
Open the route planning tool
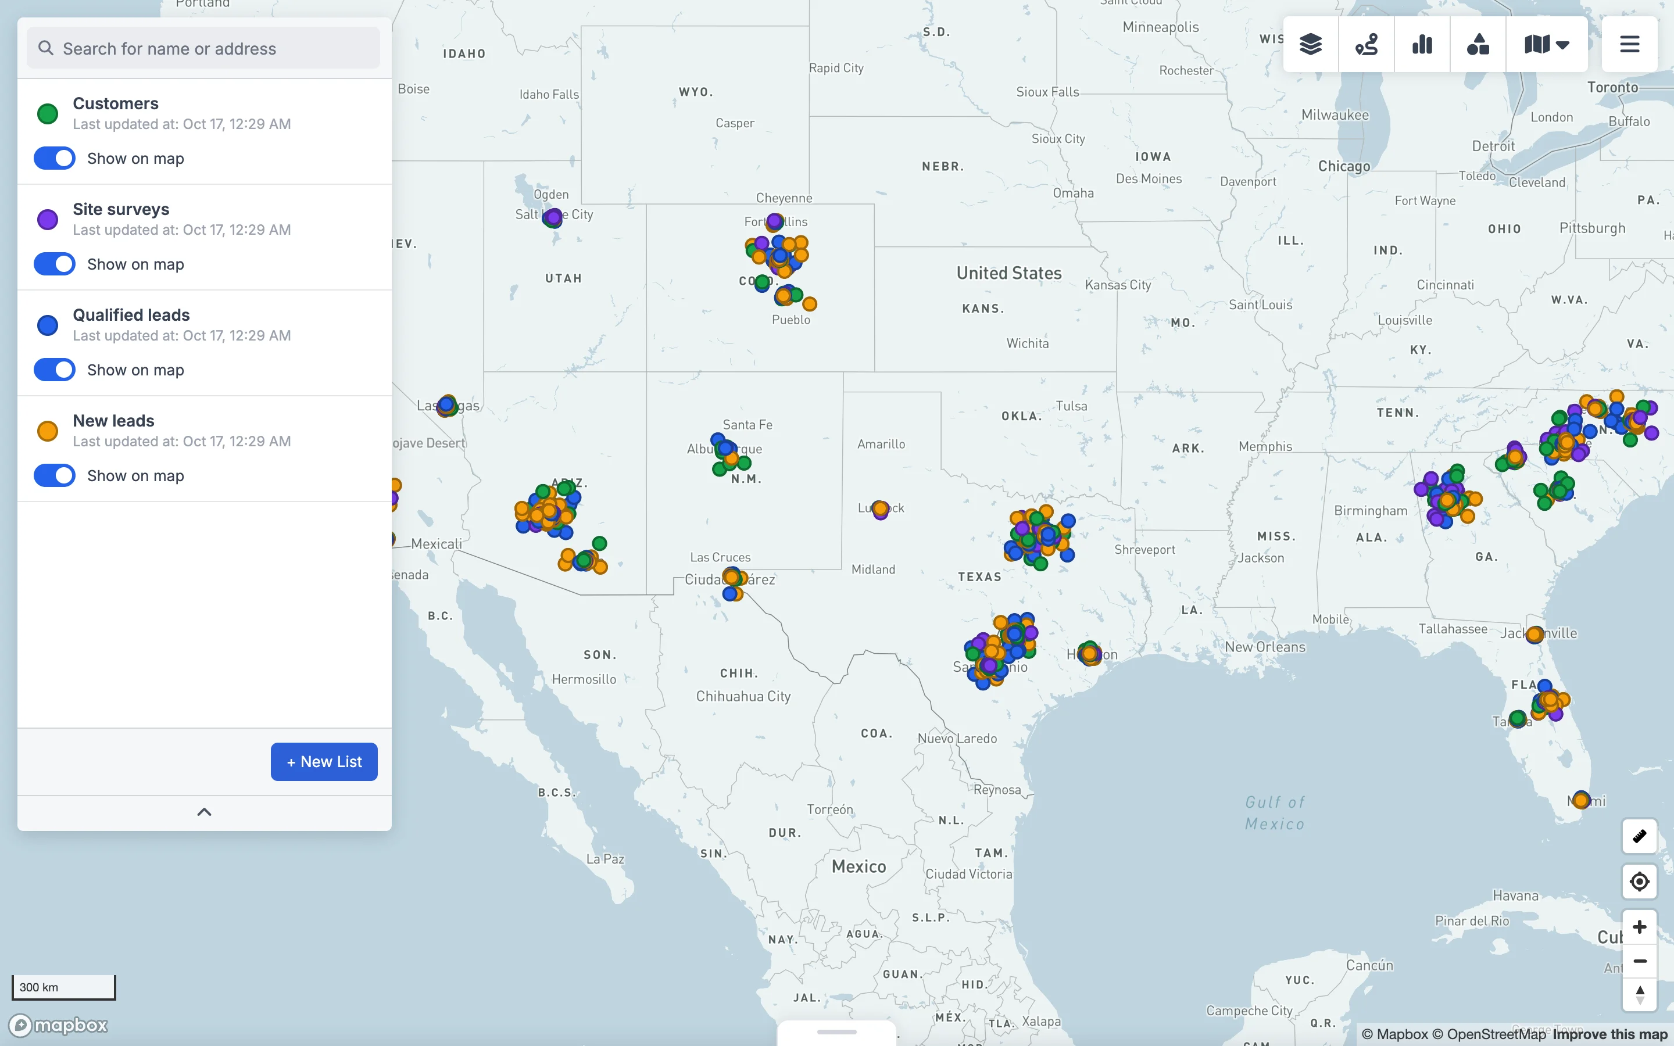[1366, 44]
